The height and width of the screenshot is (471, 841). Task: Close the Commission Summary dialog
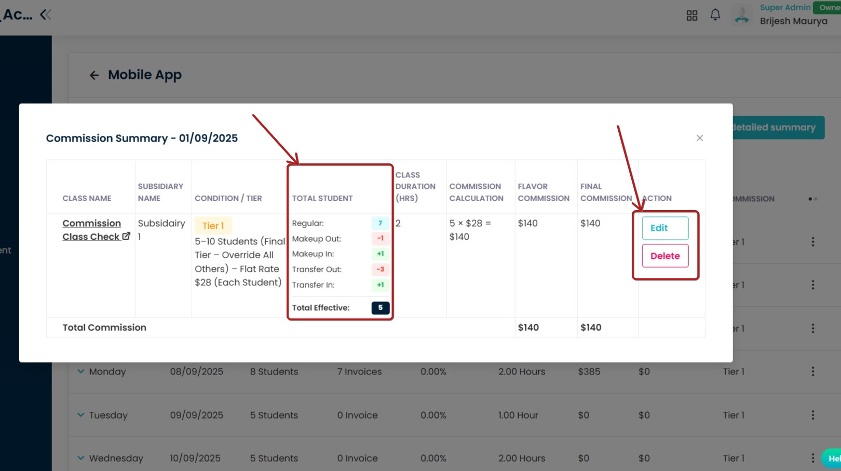[699, 138]
